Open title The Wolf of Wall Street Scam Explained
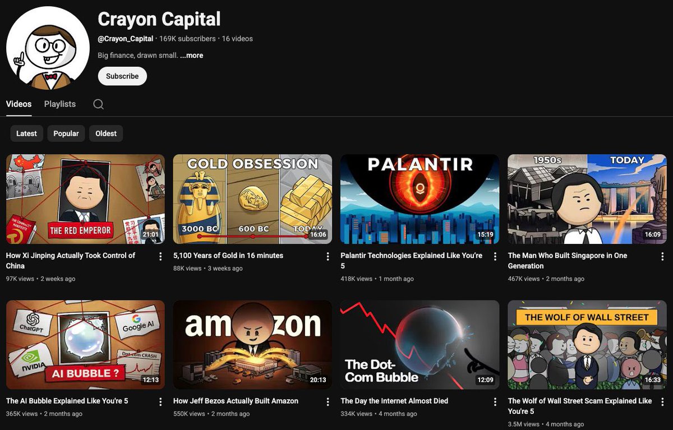673x430 pixels. pos(580,406)
